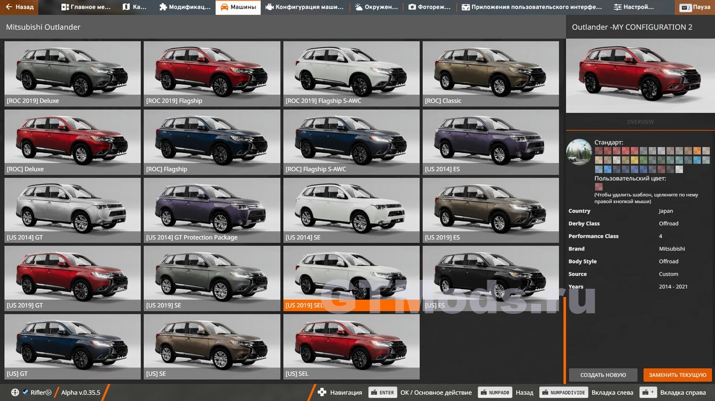715x401 pixels.
Task: Select the [US 2014] GT configuration
Action: (73, 210)
